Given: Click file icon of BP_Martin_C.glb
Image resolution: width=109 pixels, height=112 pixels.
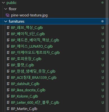Looking at the screenshot, I should click(x=8, y=109).
